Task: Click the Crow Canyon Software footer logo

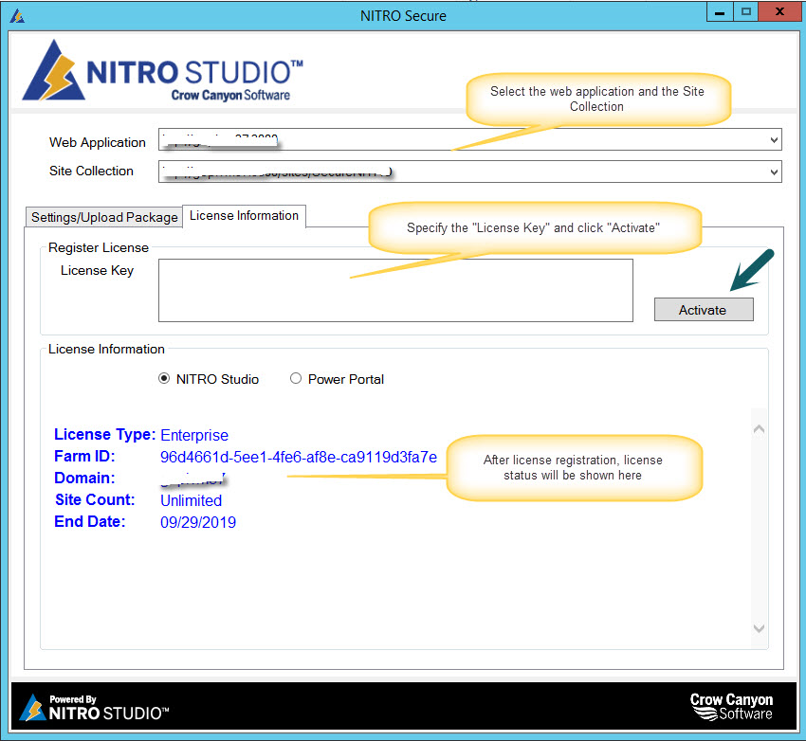Action: 732,707
